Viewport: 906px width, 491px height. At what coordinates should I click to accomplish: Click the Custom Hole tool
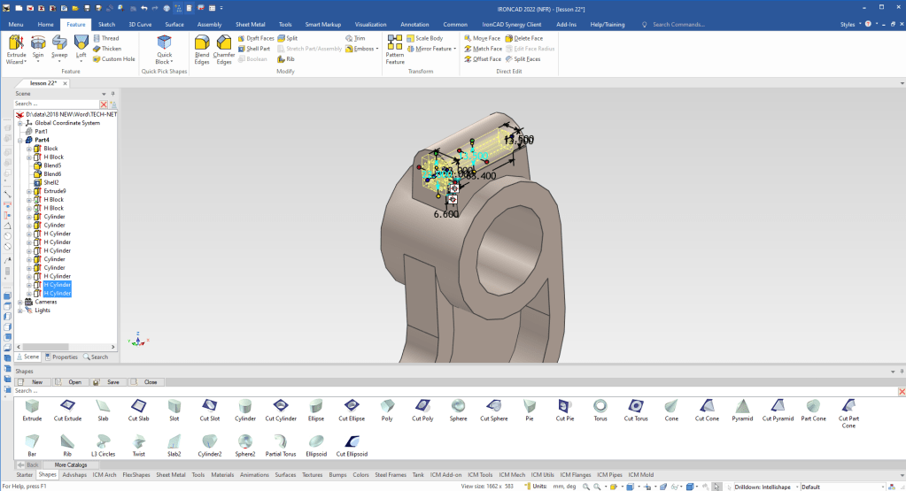113,59
